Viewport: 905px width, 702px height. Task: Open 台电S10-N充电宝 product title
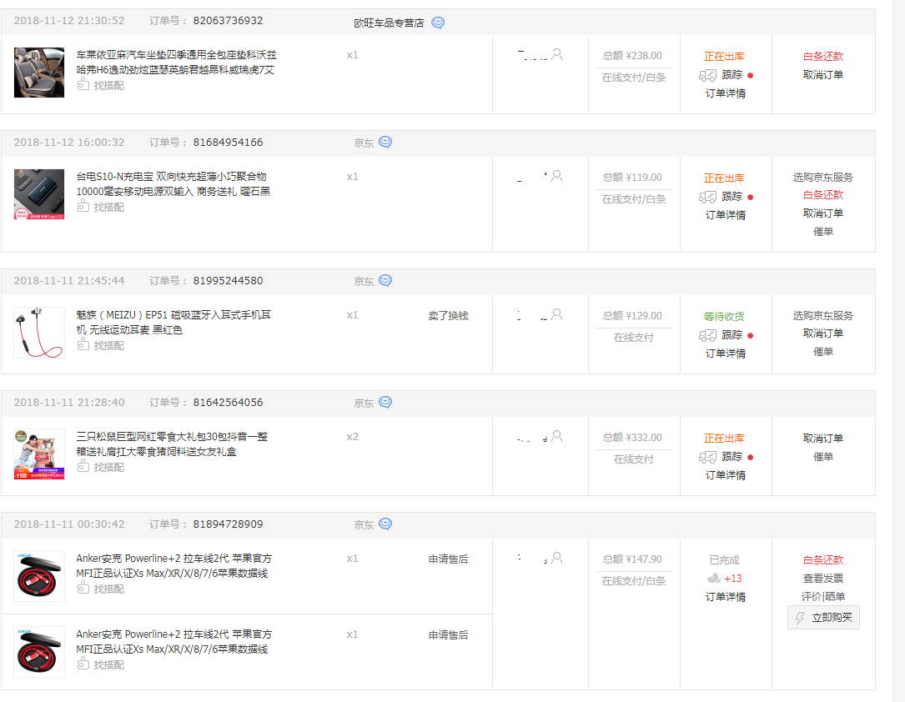(173, 184)
